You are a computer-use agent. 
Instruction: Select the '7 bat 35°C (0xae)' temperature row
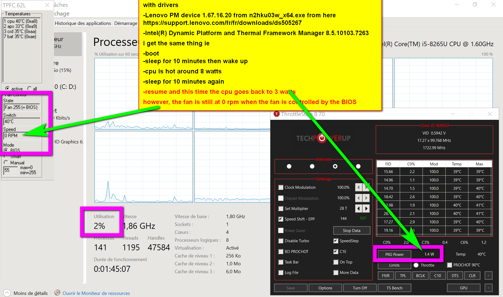(x=20, y=36)
